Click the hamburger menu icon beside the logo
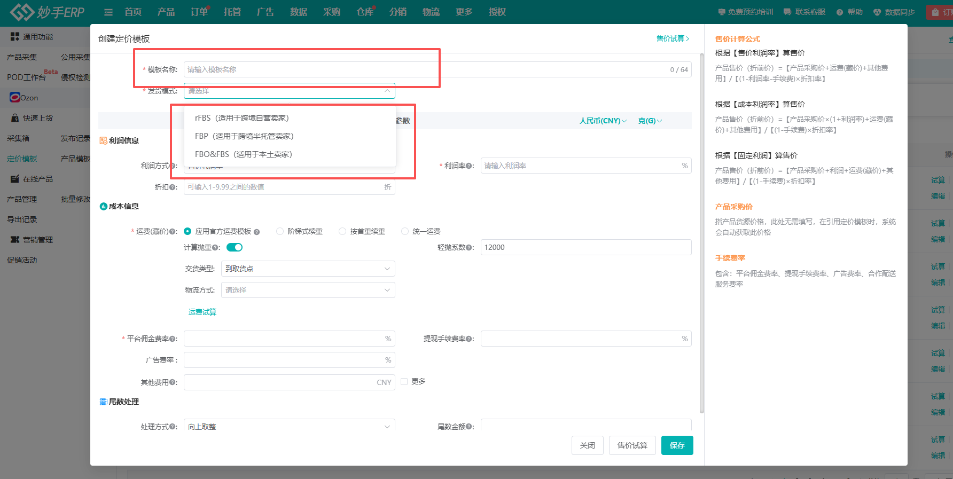This screenshot has width=953, height=479. point(108,12)
